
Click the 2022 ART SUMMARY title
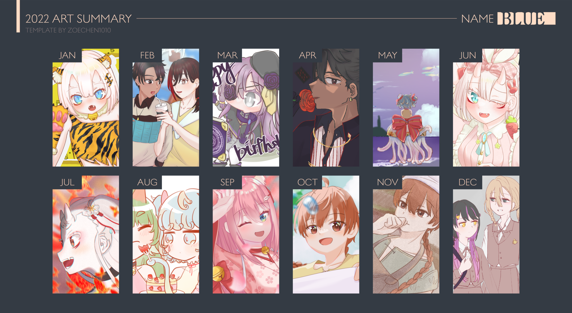[x=78, y=19]
